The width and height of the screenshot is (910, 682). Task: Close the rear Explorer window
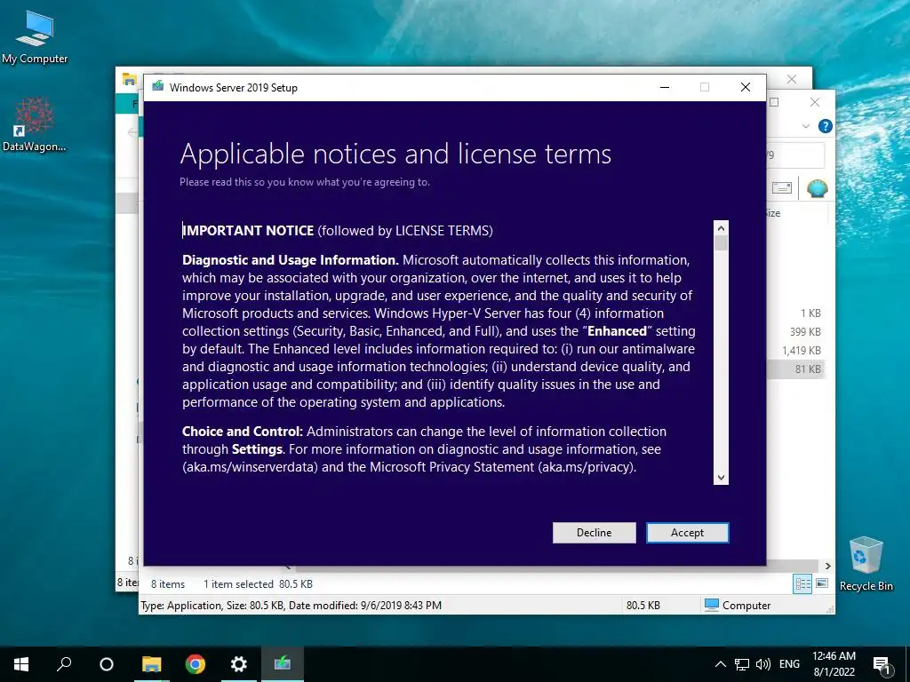click(x=791, y=79)
